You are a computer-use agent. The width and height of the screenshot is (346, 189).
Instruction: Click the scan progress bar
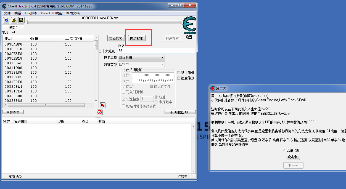click(x=104, y=22)
